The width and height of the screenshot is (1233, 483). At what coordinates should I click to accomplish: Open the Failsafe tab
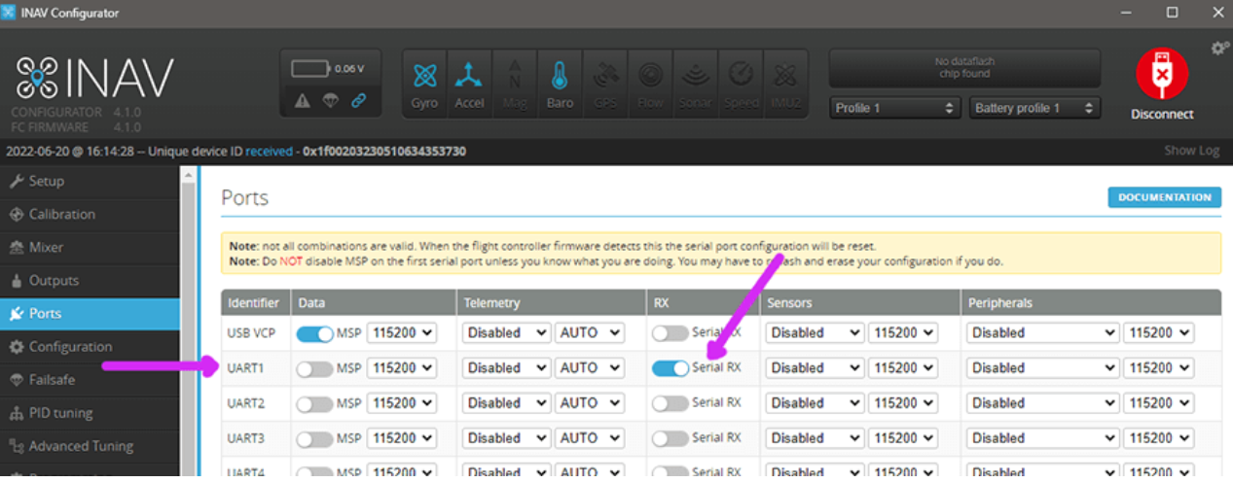tap(90, 379)
